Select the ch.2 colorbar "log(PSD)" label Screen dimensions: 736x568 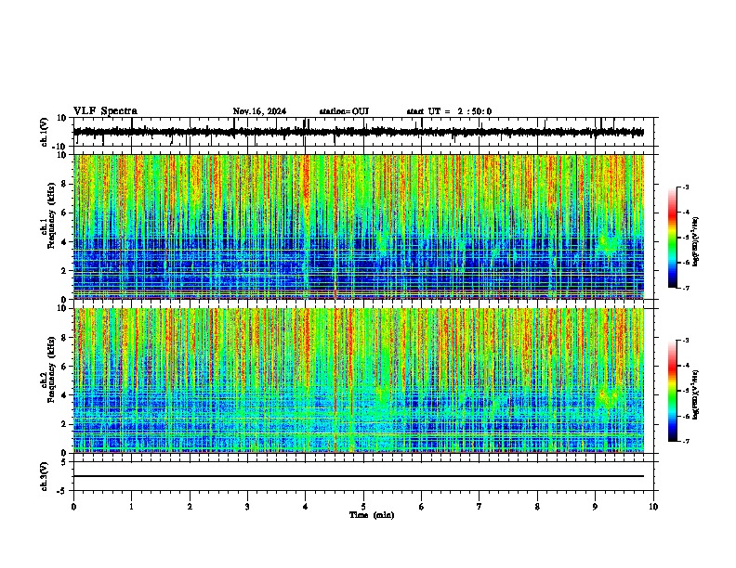(x=695, y=394)
